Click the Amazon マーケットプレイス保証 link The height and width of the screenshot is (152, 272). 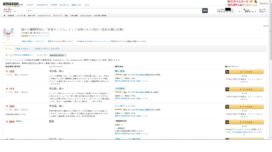coord(101,41)
